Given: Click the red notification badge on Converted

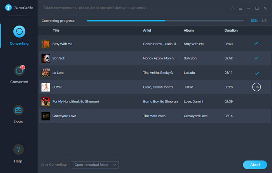Looking at the screenshot, I should pos(23,67).
